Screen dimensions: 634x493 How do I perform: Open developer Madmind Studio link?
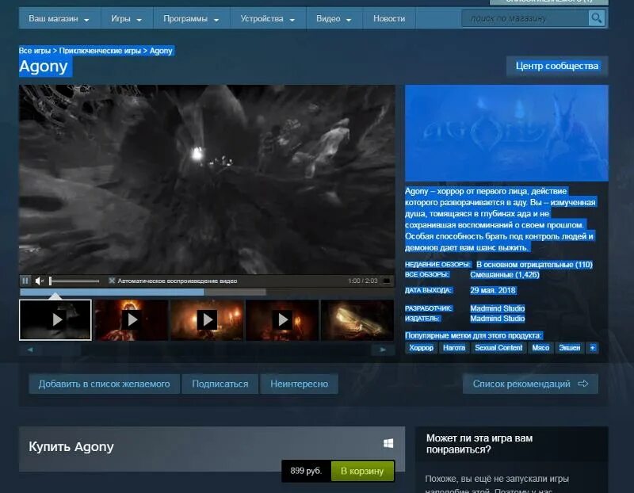pyautogui.click(x=498, y=308)
